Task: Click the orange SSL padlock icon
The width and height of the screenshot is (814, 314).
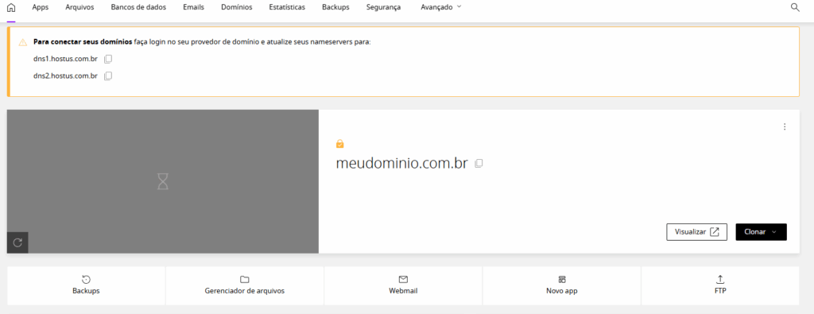Action: (340, 144)
